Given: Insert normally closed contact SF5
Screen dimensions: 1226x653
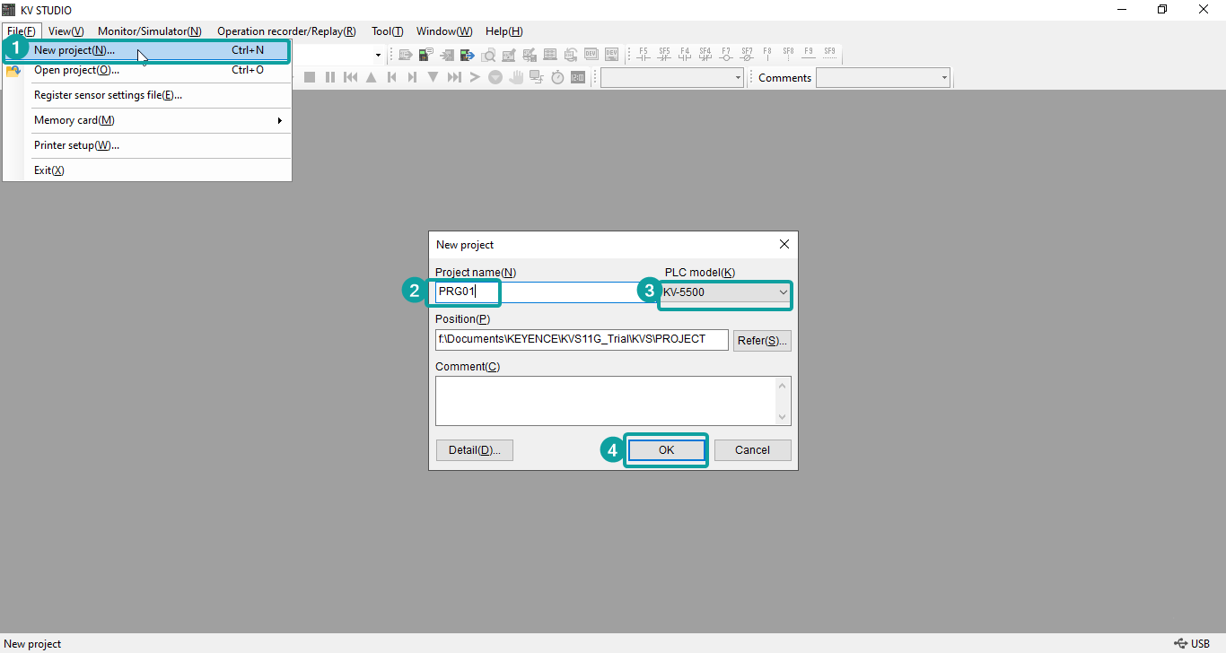Looking at the screenshot, I should [664, 54].
